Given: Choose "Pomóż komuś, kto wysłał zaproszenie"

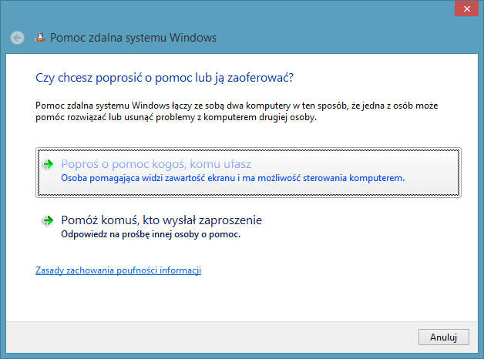Looking at the screenshot, I should [161, 221].
